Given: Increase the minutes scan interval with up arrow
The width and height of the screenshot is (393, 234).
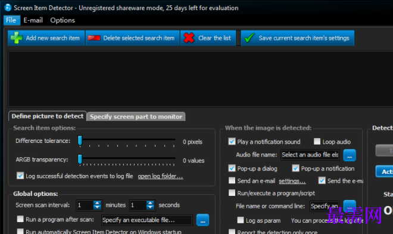Looking at the screenshot, I should 97,203.
